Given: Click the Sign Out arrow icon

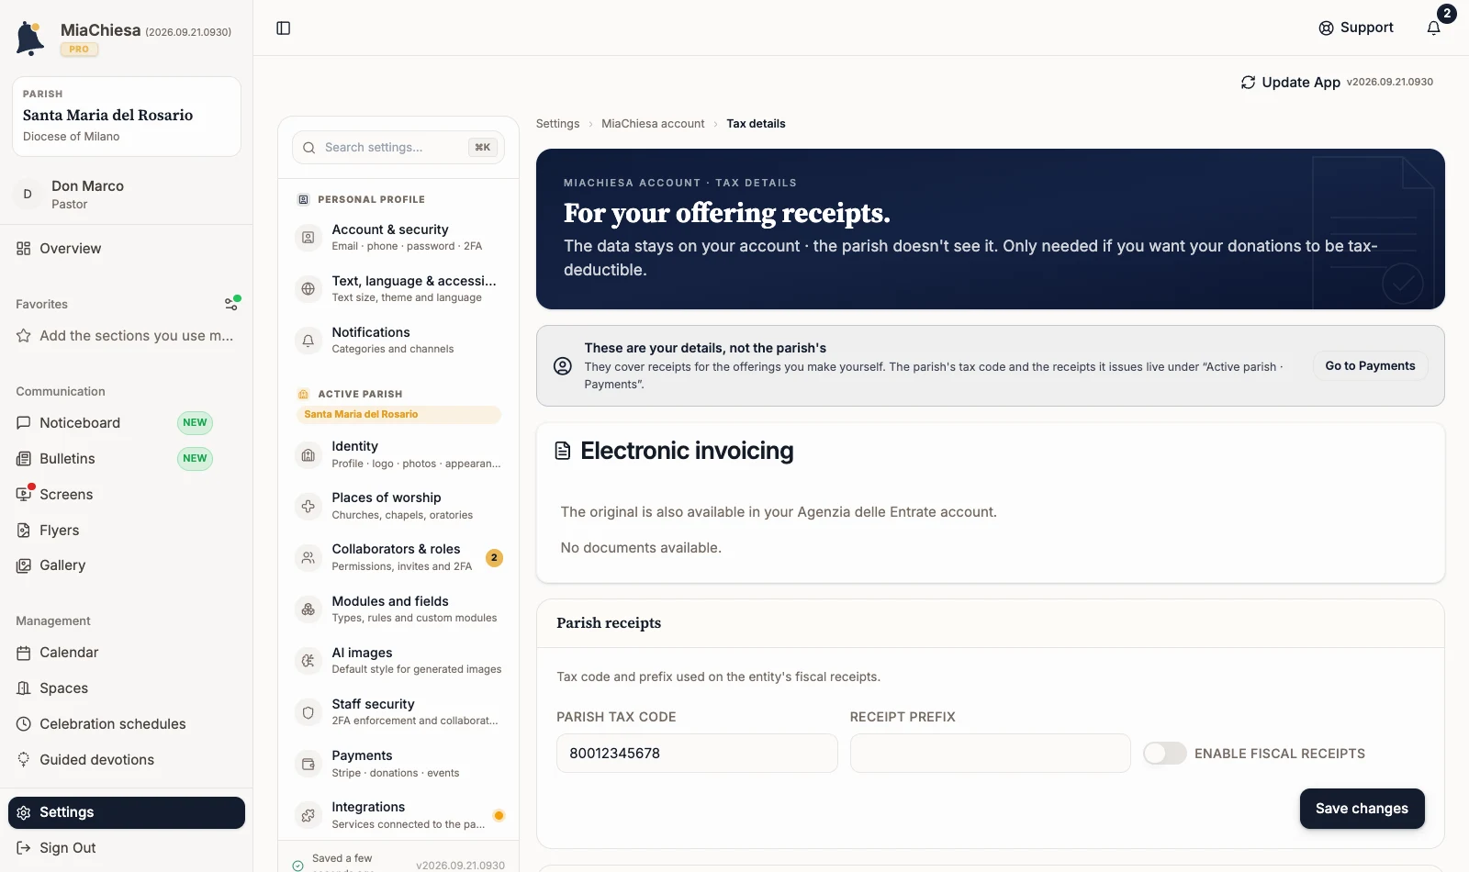Looking at the screenshot, I should (x=24, y=848).
